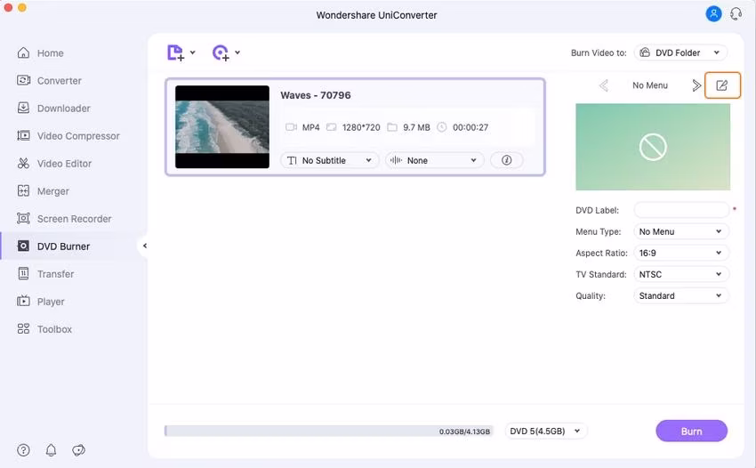Open the notifications bell icon
The height and width of the screenshot is (468, 756).
tap(51, 450)
